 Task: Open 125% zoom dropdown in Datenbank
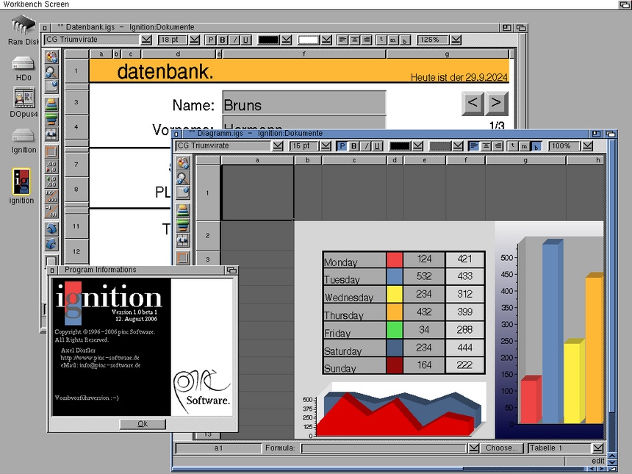pyautogui.click(x=456, y=40)
